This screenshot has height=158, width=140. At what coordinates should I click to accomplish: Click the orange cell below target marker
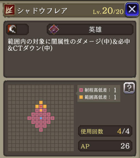click(x=41, y=110)
